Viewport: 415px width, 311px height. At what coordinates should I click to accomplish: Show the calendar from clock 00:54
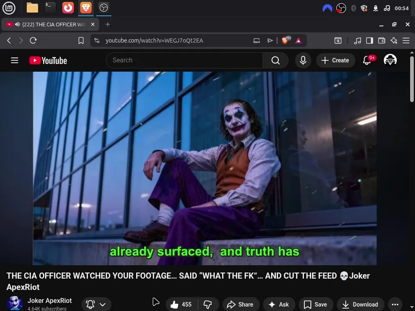(x=402, y=8)
